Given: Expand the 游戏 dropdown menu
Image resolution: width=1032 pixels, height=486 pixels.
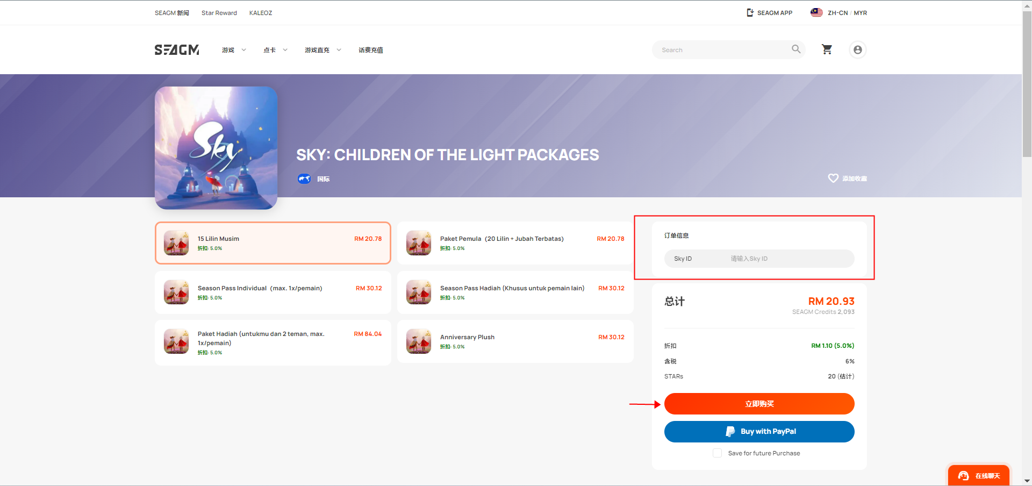Looking at the screenshot, I should [x=234, y=50].
